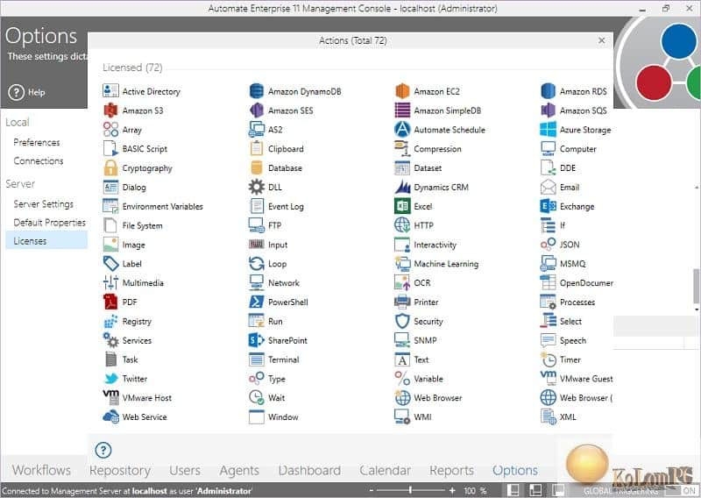
Task: Click the 'Processes' action label
Action: (x=577, y=302)
